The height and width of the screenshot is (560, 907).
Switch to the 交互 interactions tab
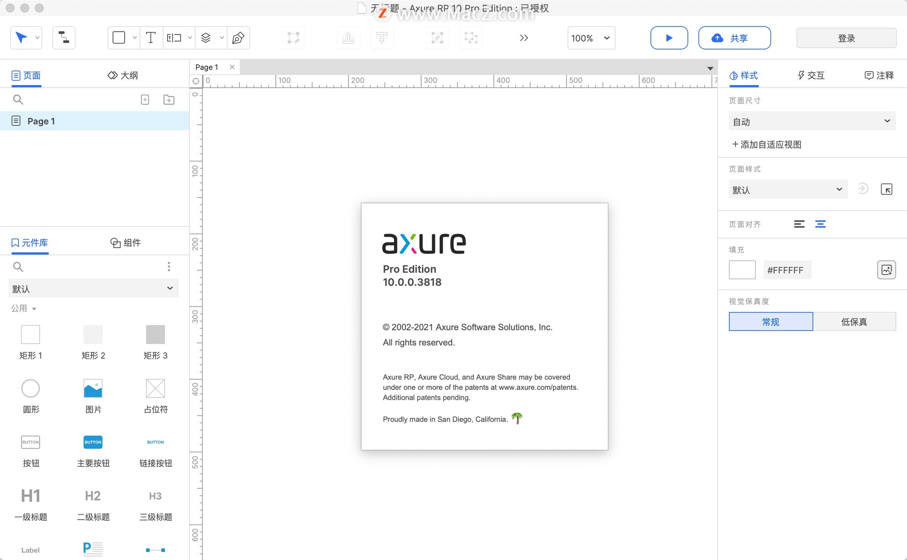coord(811,75)
